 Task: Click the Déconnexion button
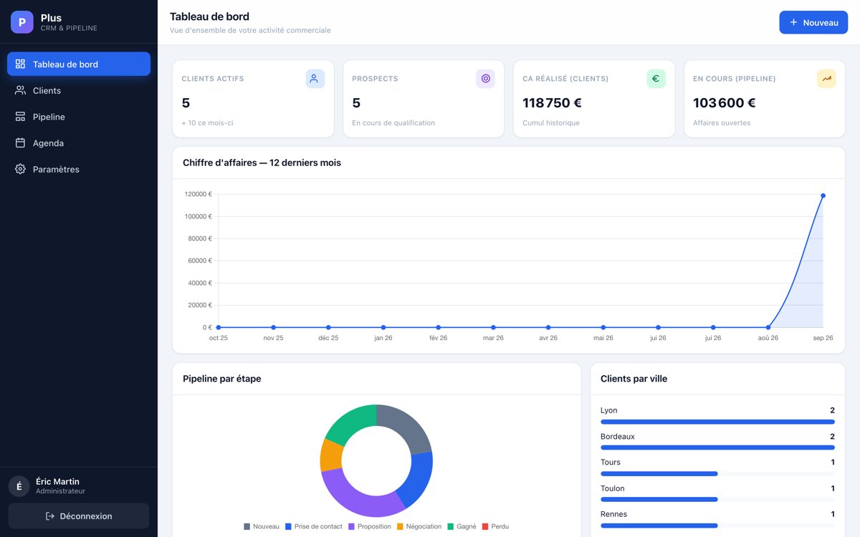click(x=79, y=516)
